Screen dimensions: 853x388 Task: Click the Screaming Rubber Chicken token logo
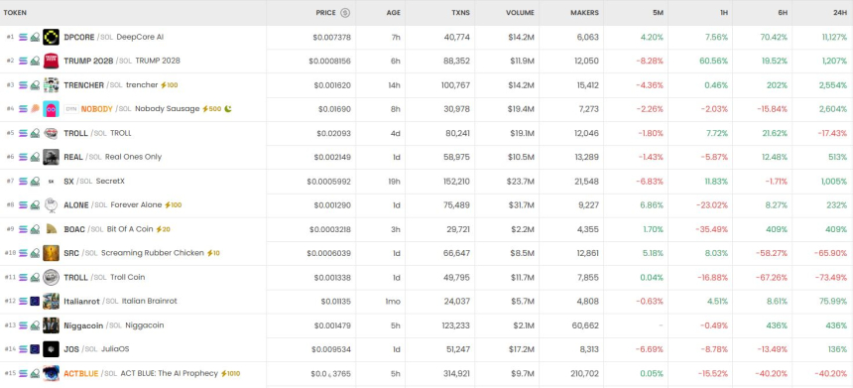point(52,253)
